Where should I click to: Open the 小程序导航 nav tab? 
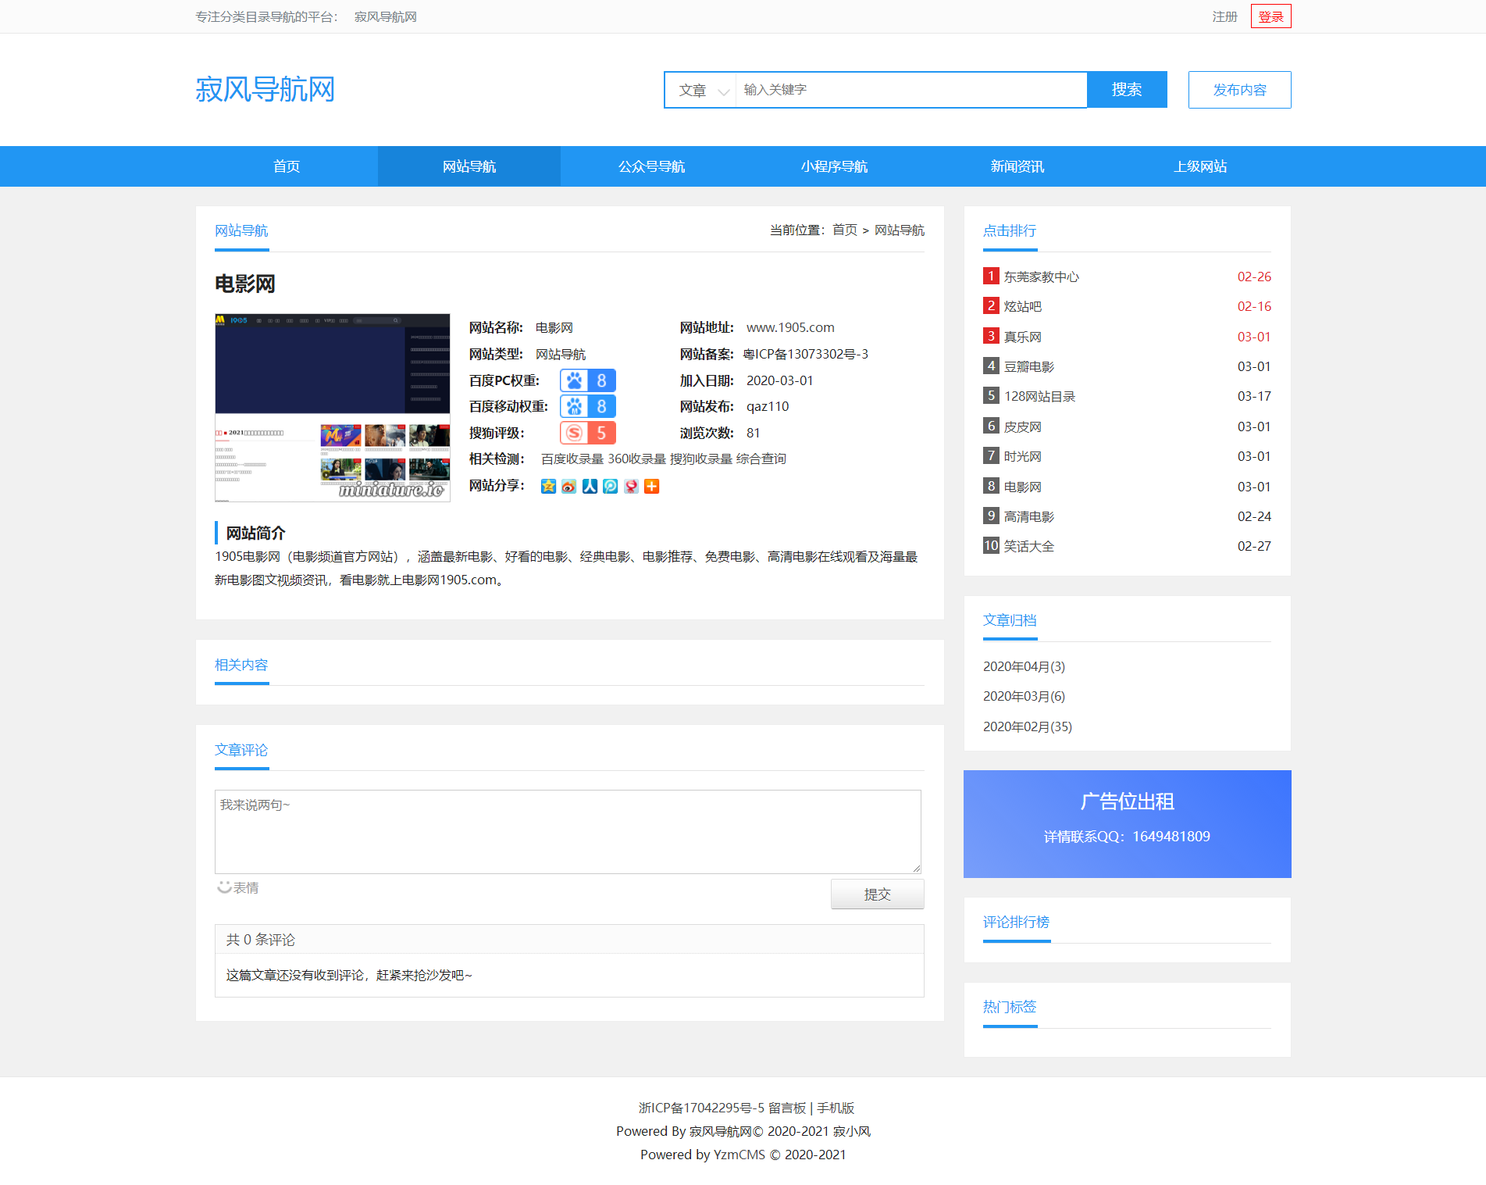pos(834,166)
